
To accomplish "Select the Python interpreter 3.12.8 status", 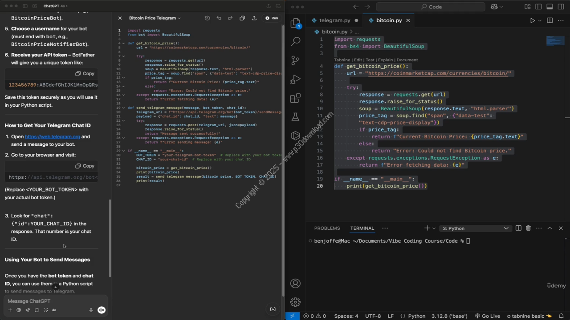I will (x=449, y=316).
